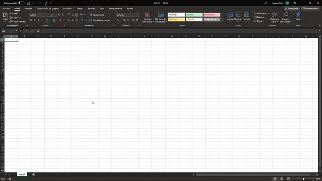The width and height of the screenshot is (322, 181).
Task: Click the cell borders icon
Action: click(x=46, y=20)
